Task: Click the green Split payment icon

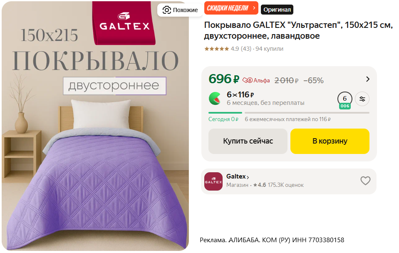Action: [215, 99]
